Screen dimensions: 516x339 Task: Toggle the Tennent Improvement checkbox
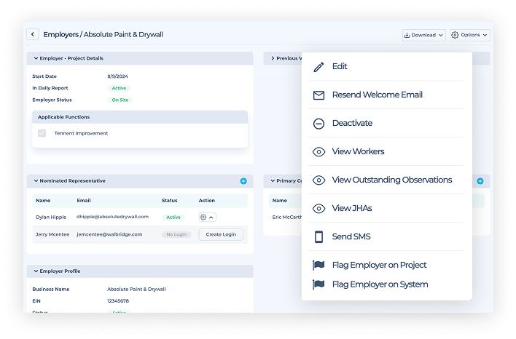click(42, 133)
